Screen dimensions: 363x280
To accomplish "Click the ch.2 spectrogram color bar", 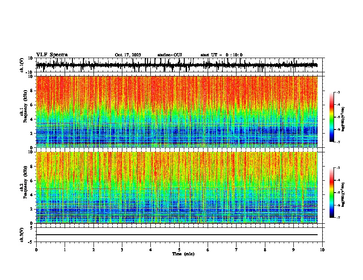I will click(x=331, y=193).
